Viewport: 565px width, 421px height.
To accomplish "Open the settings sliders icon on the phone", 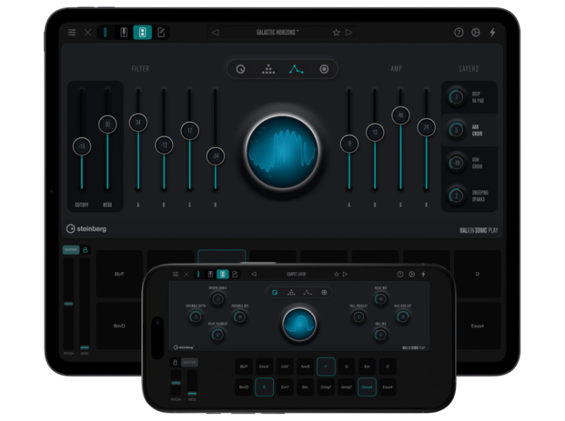I will [176, 274].
